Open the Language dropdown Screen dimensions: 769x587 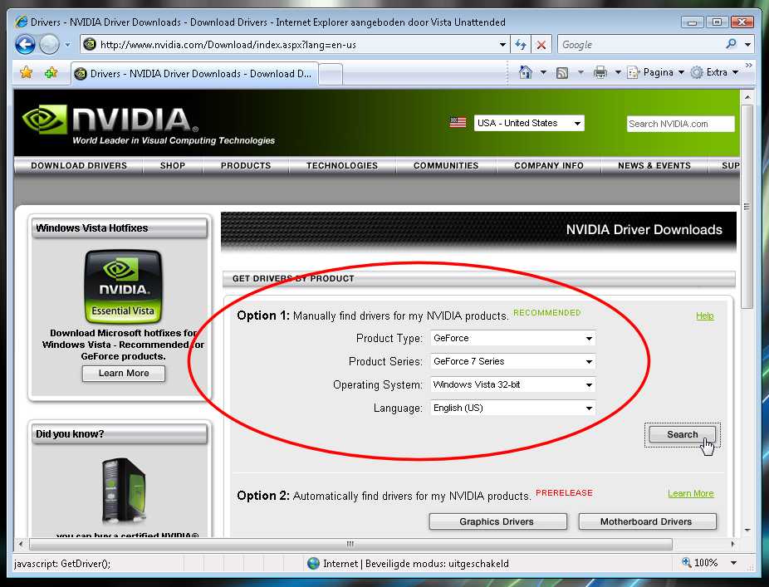pyautogui.click(x=513, y=408)
